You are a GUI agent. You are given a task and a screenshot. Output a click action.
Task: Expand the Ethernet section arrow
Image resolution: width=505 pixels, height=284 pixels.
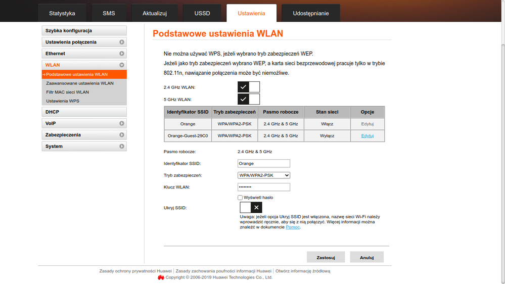[x=122, y=54]
